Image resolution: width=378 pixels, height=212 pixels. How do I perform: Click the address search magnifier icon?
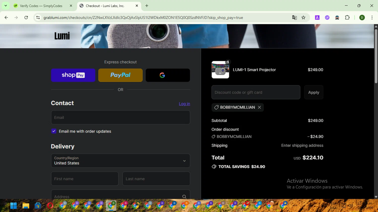click(184, 196)
